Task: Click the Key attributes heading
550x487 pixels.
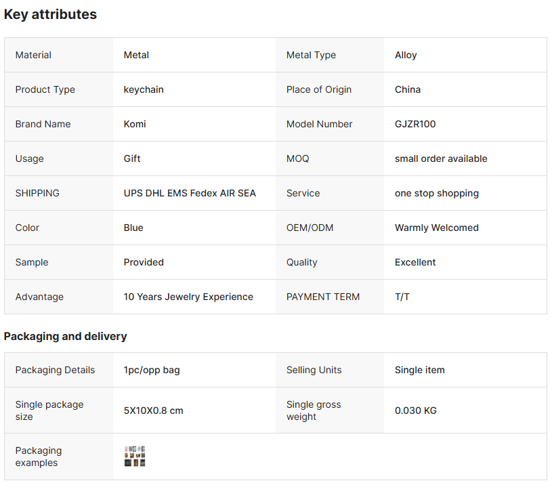Action: 50,14
